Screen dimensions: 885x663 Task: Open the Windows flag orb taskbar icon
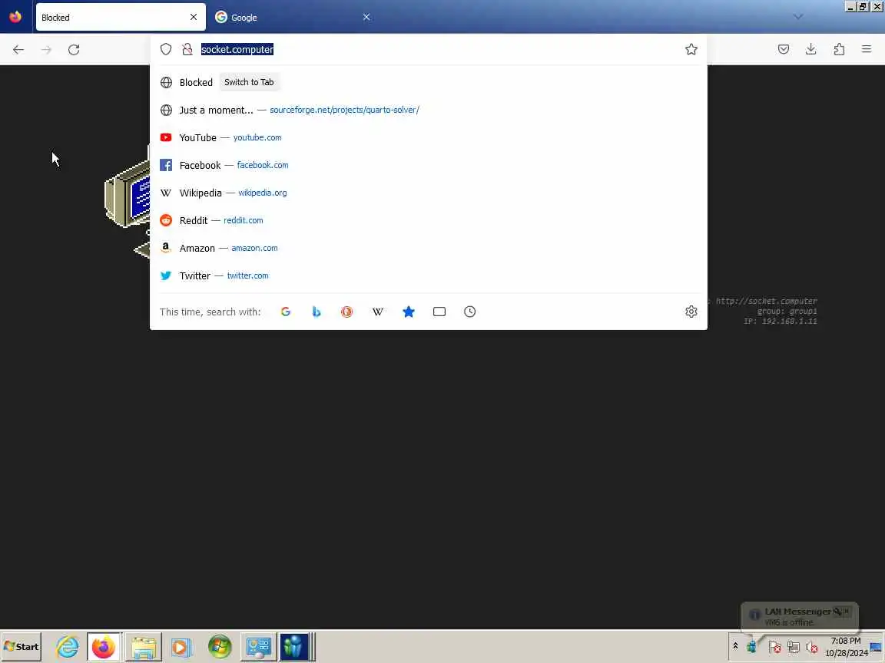220,647
